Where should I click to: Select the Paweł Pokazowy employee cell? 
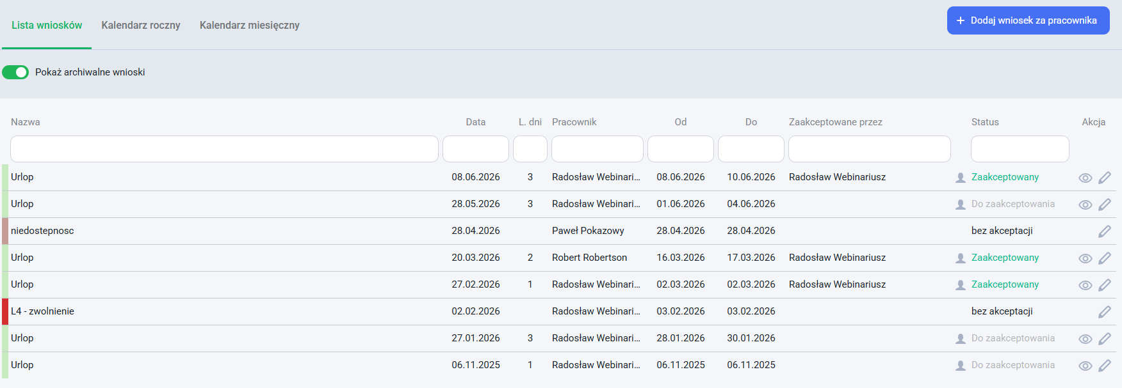point(588,231)
